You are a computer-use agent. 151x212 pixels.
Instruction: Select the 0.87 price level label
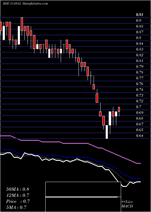tap(140, 32)
